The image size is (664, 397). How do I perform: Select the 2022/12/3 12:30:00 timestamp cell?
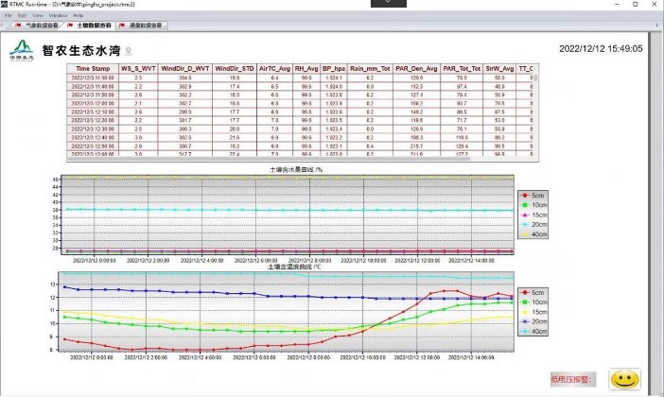point(93,129)
